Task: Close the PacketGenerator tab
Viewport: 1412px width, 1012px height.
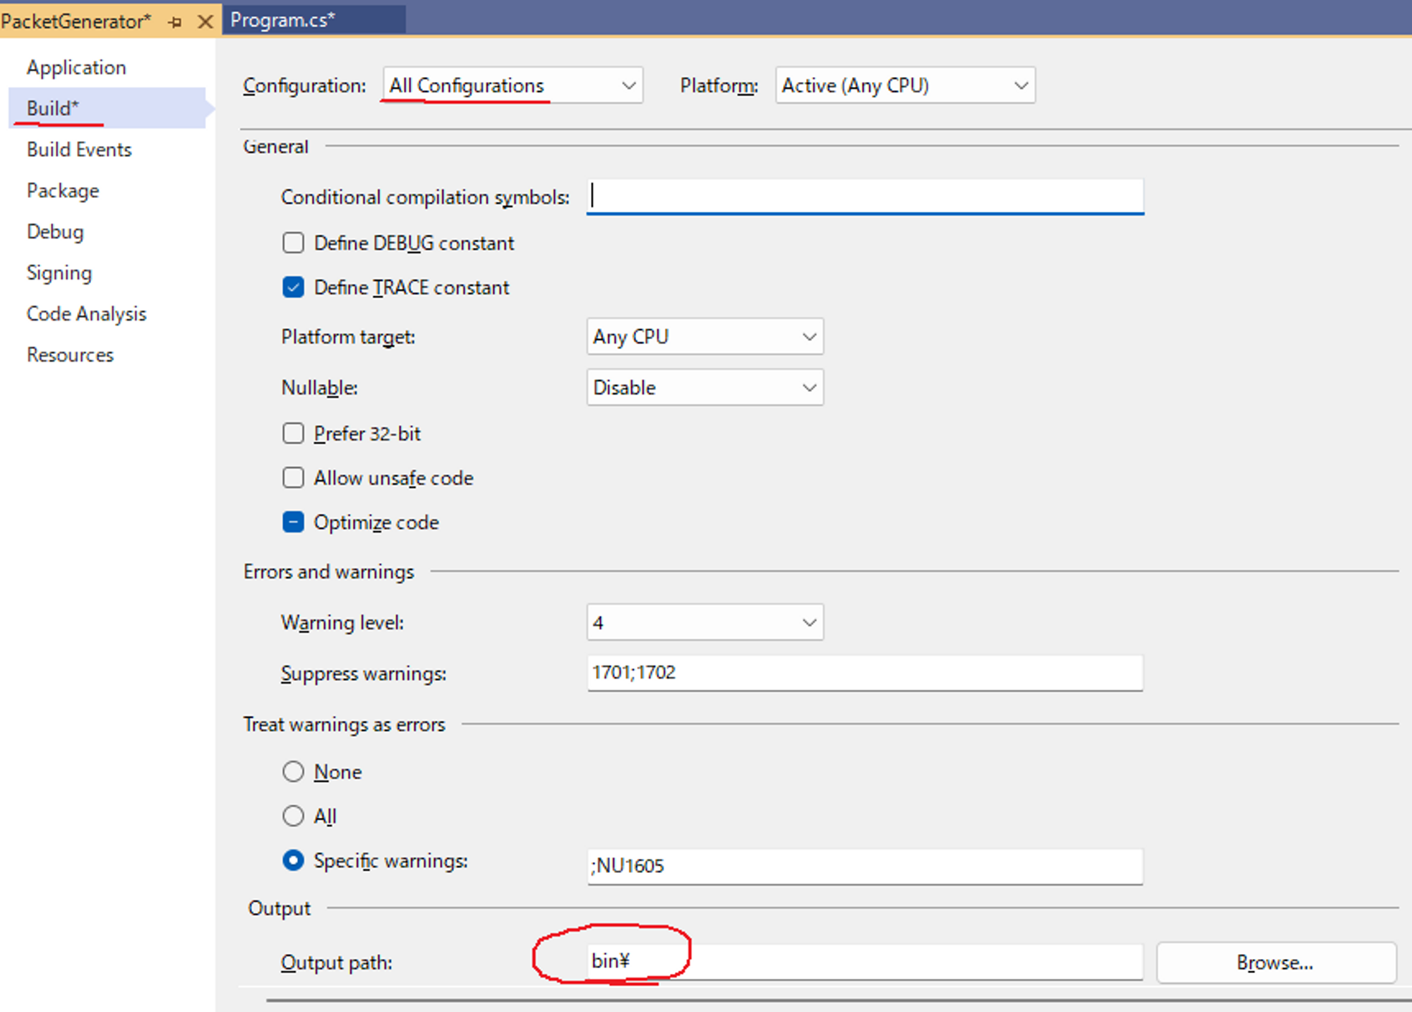Action: pos(205,22)
